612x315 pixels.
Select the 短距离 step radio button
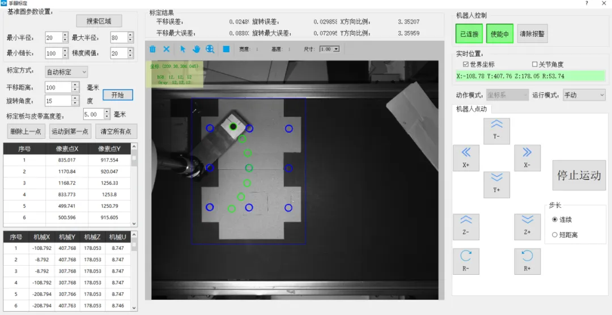(x=555, y=235)
